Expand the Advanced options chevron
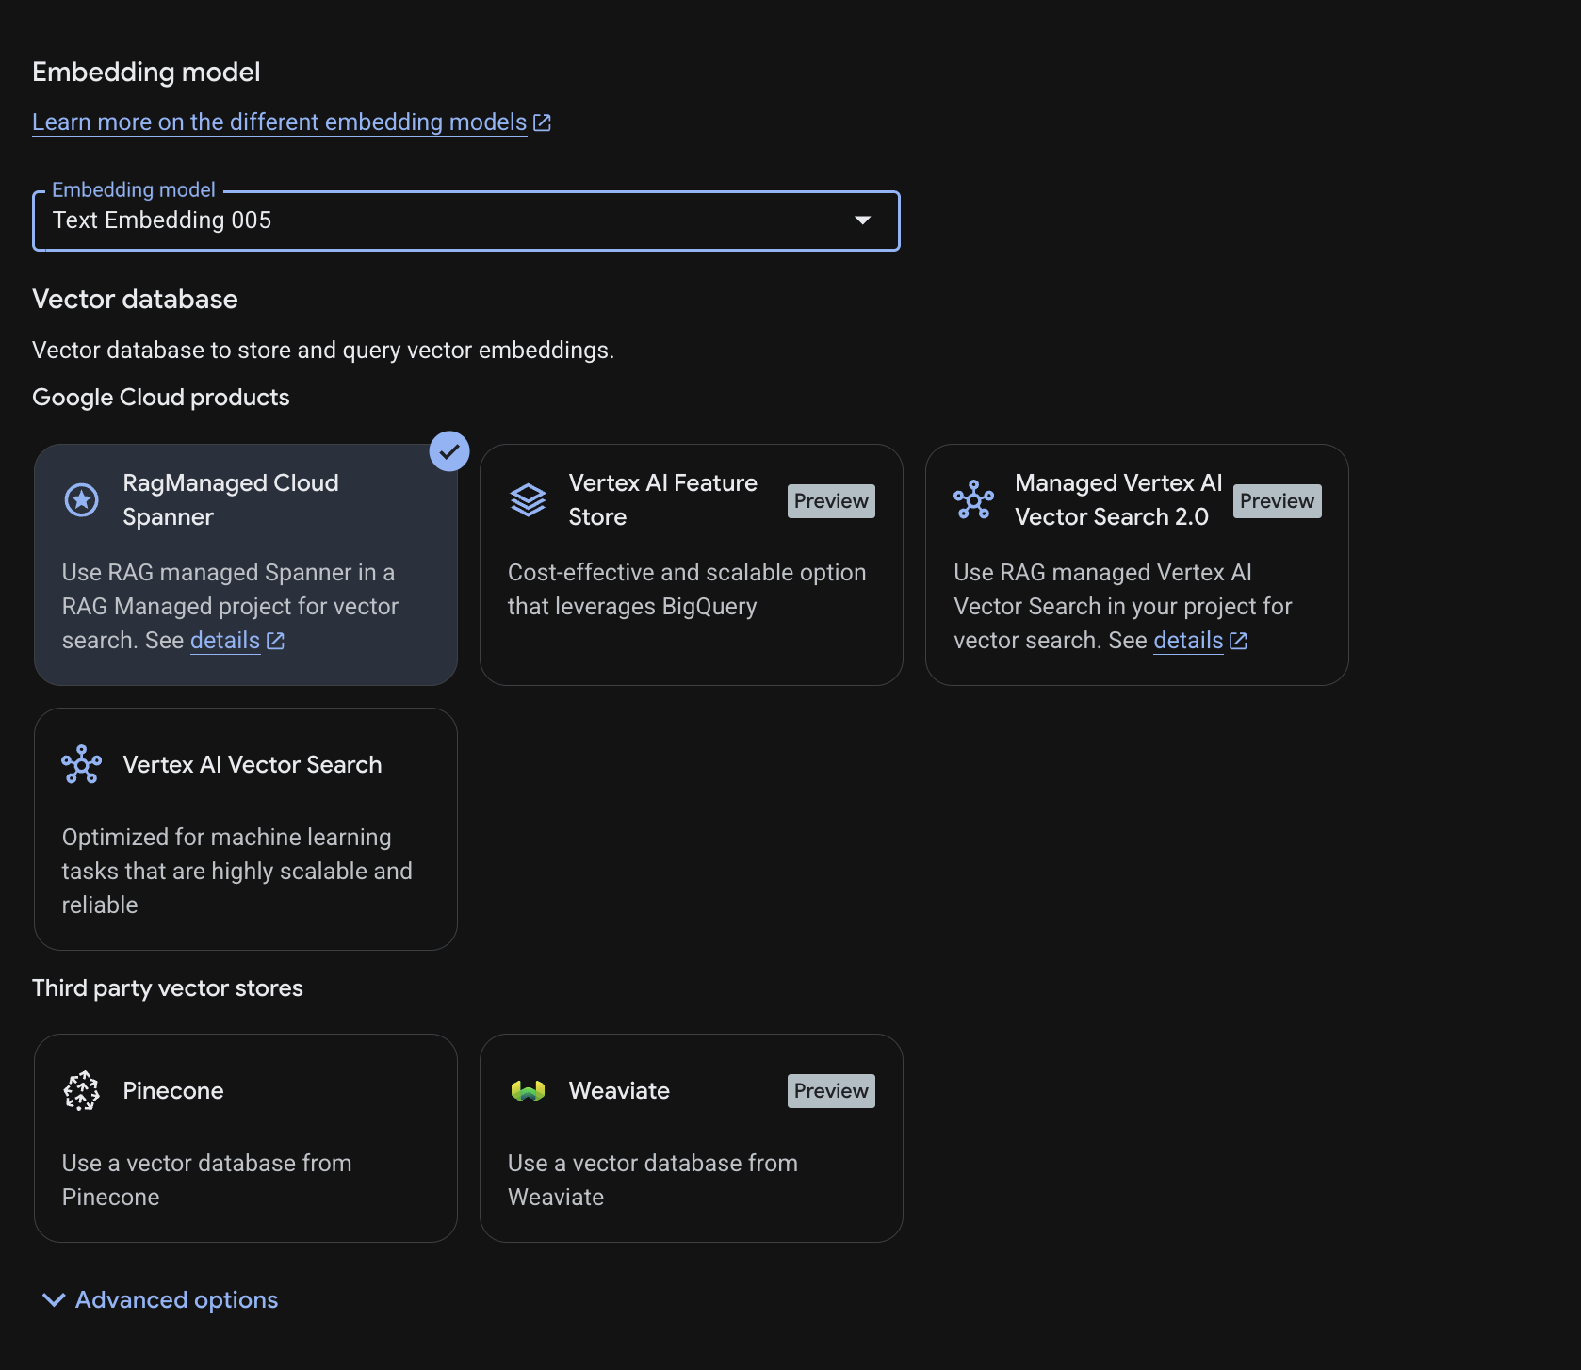The width and height of the screenshot is (1581, 1370). (54, 1300)
